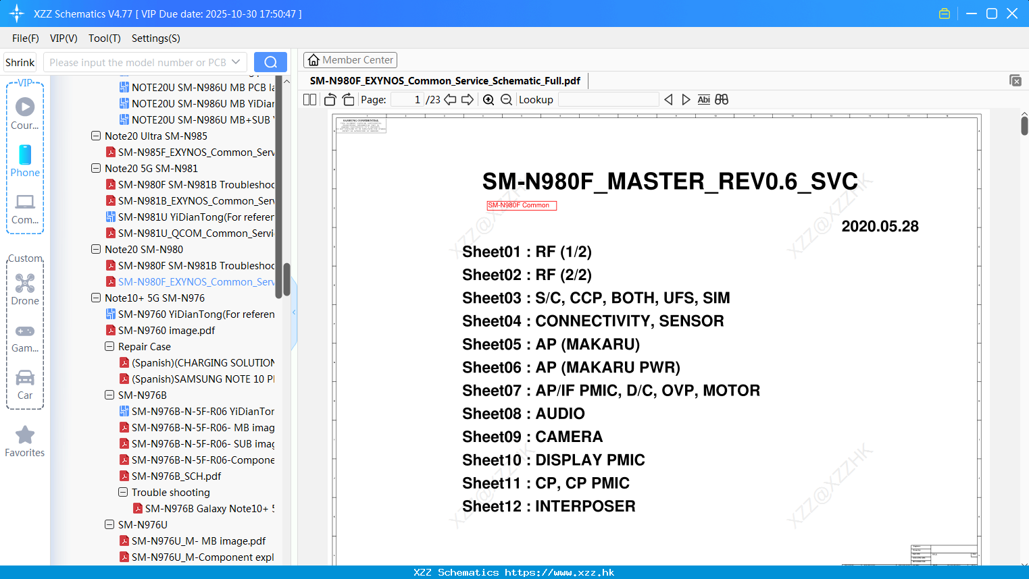Open the Tool(T) menu

pyautogui.click(x=104, y=38)
